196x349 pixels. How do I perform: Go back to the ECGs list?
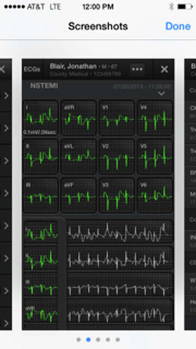click(32, 69)
